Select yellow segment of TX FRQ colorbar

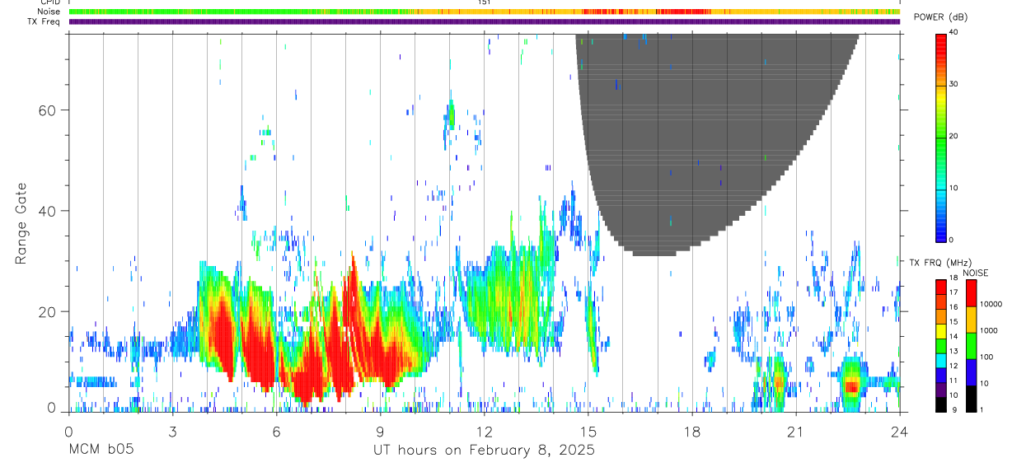[x=941, y=331]
